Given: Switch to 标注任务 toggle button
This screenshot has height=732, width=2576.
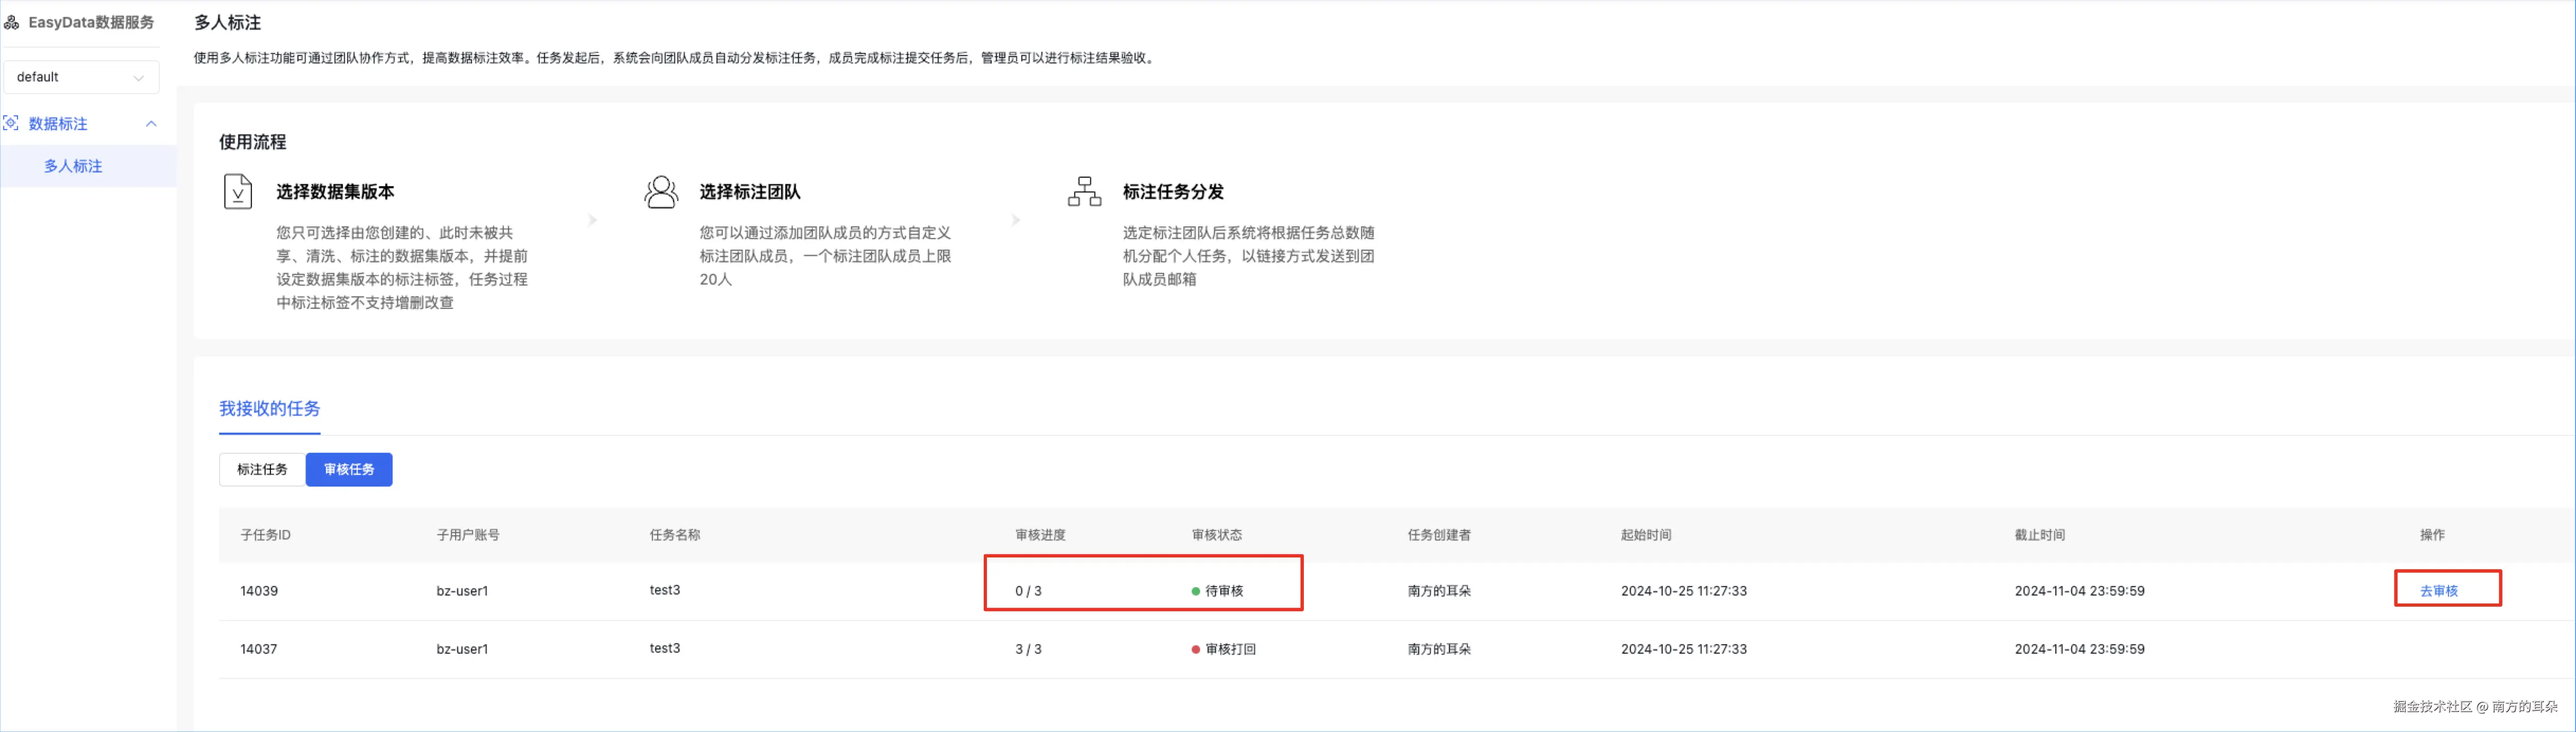Looking at the screenshot, I should pyautogui.click(x=262, y=469).
